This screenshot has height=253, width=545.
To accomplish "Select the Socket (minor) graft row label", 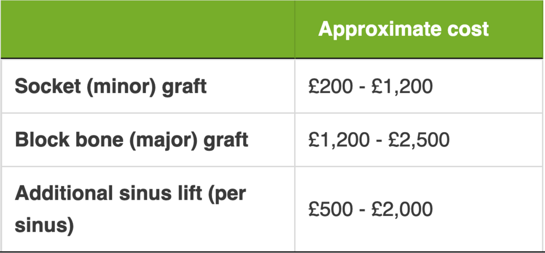I will 111,87.
